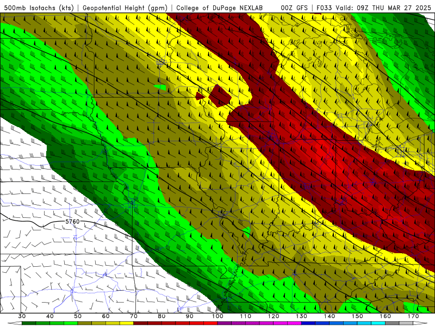Image resolution: width=435 pixels, height=326 pixels.
Task: Click the 100 label on the color scale
Action: pos(217,316)
